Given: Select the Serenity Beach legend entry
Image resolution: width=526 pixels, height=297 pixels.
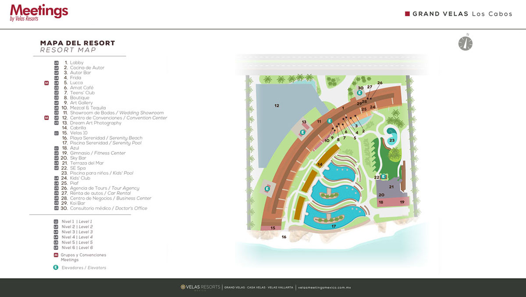Looking at the screenshot, I should [102, 138].
